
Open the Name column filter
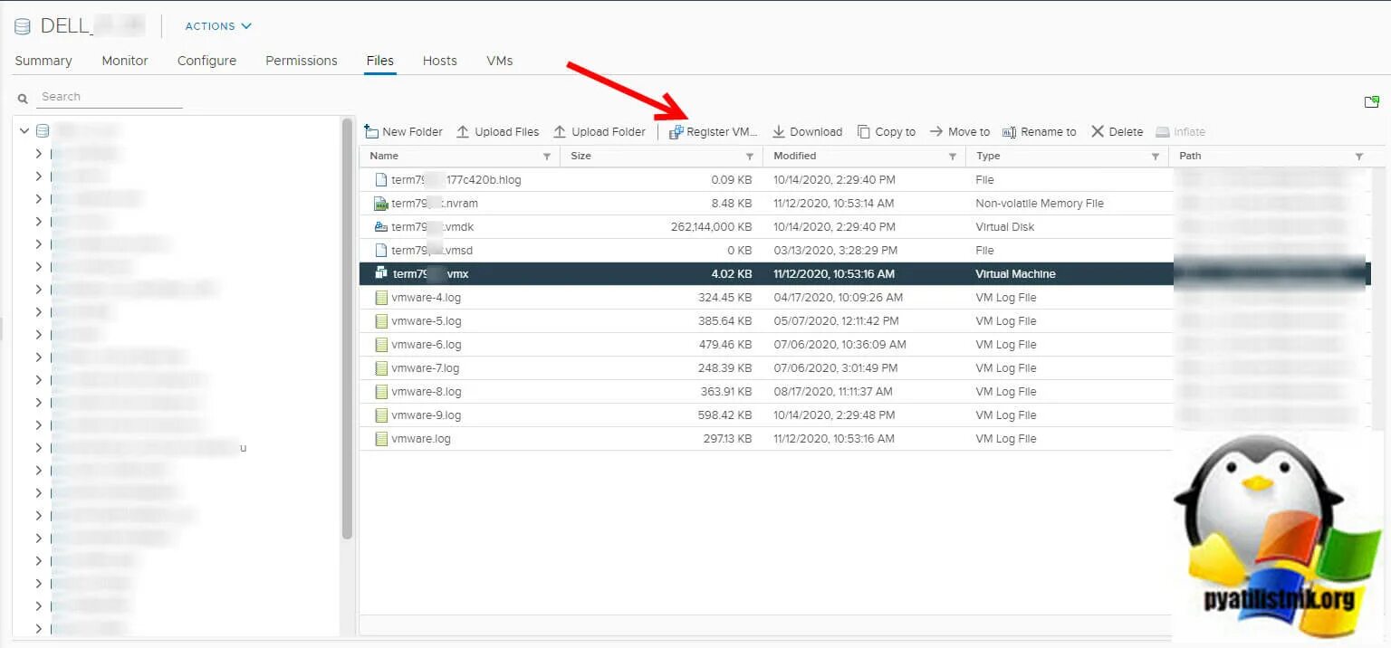coord(546,157)
